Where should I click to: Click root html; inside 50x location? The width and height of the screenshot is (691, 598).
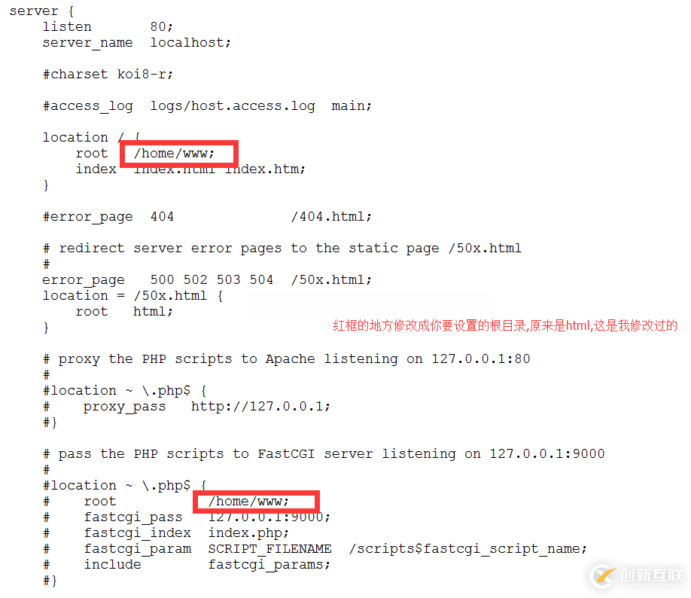point(124,312)
